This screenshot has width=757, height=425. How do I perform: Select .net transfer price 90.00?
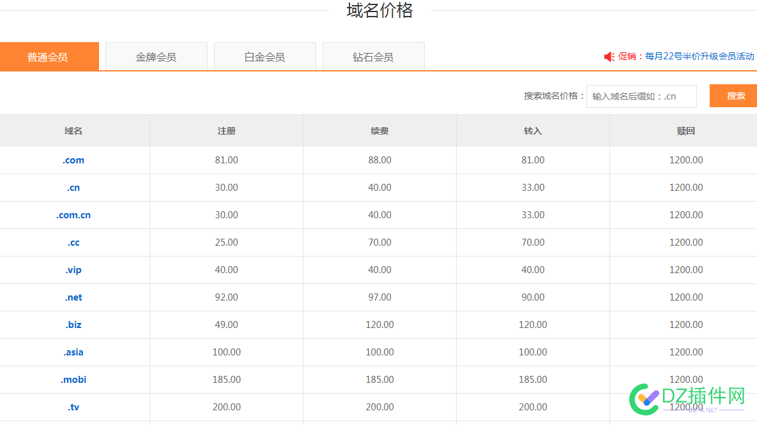tap(533, 297)
